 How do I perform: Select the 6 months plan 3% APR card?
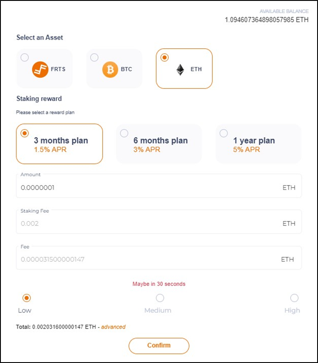(x=159, y=144)
